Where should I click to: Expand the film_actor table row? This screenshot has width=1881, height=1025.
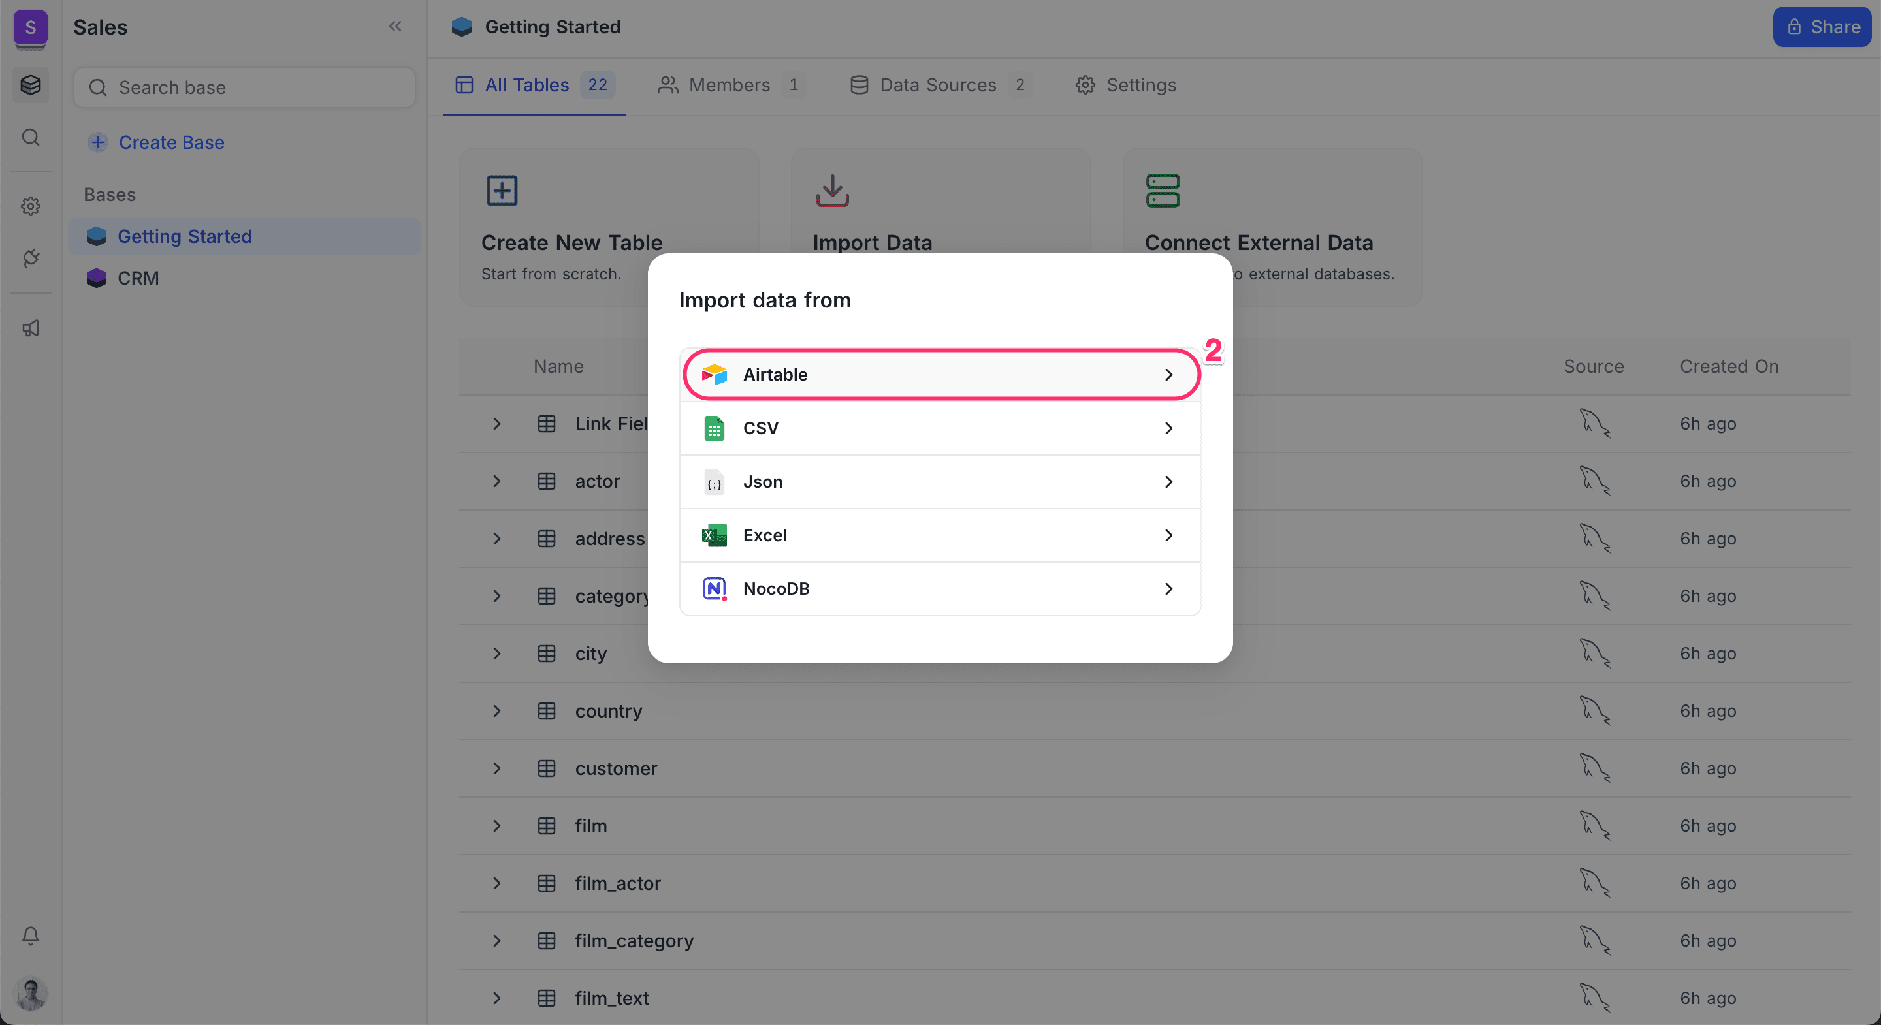(496, 883)
